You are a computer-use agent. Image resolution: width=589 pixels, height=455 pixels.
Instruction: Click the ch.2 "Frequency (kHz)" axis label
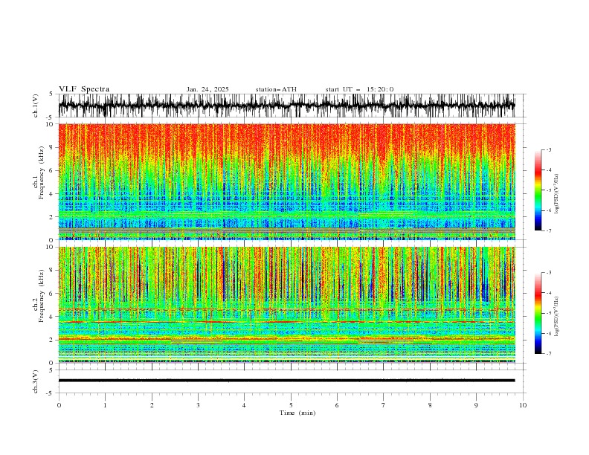(x=41, y=296)
